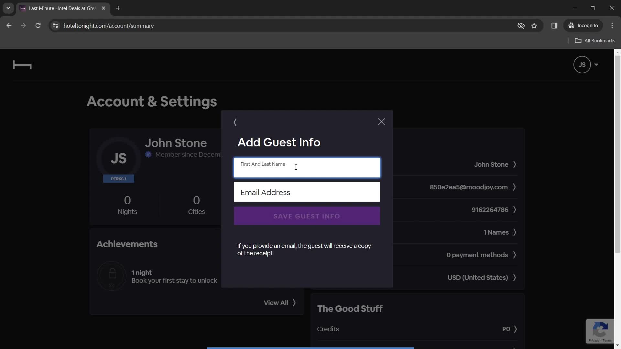621x349 pixels.
Task: Click the back chevron in dialog
Action: (x=235, y=122)
